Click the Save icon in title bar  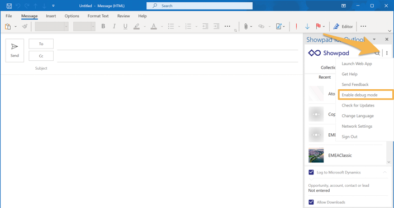9,6
